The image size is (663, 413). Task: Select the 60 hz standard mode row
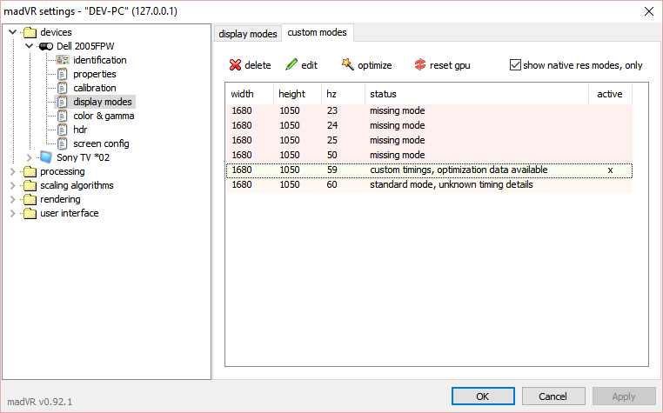click(x=428, y=184)
